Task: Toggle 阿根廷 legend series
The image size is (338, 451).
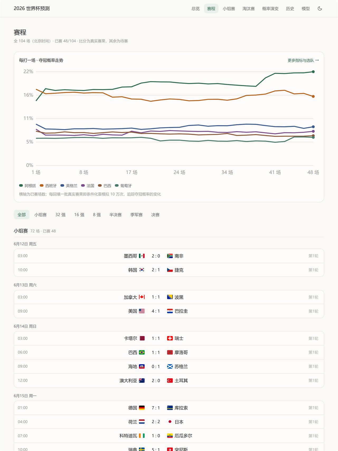Action: click(x=27, y=186)
